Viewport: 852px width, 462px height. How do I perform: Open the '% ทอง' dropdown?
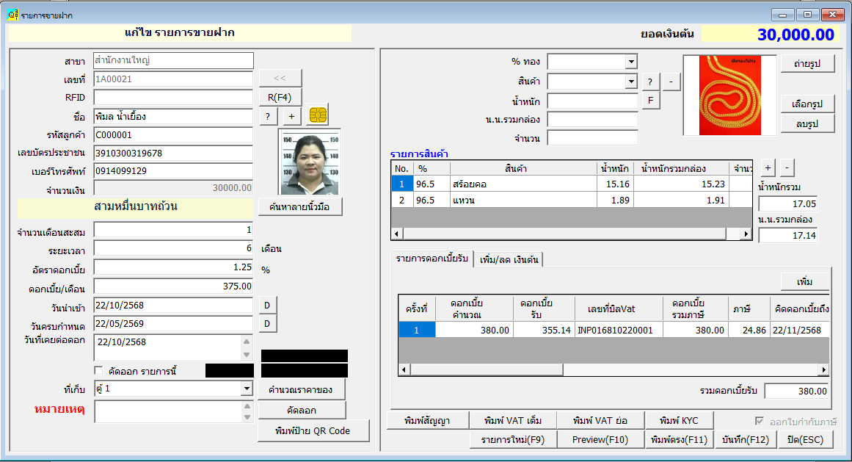click(630, 62)
